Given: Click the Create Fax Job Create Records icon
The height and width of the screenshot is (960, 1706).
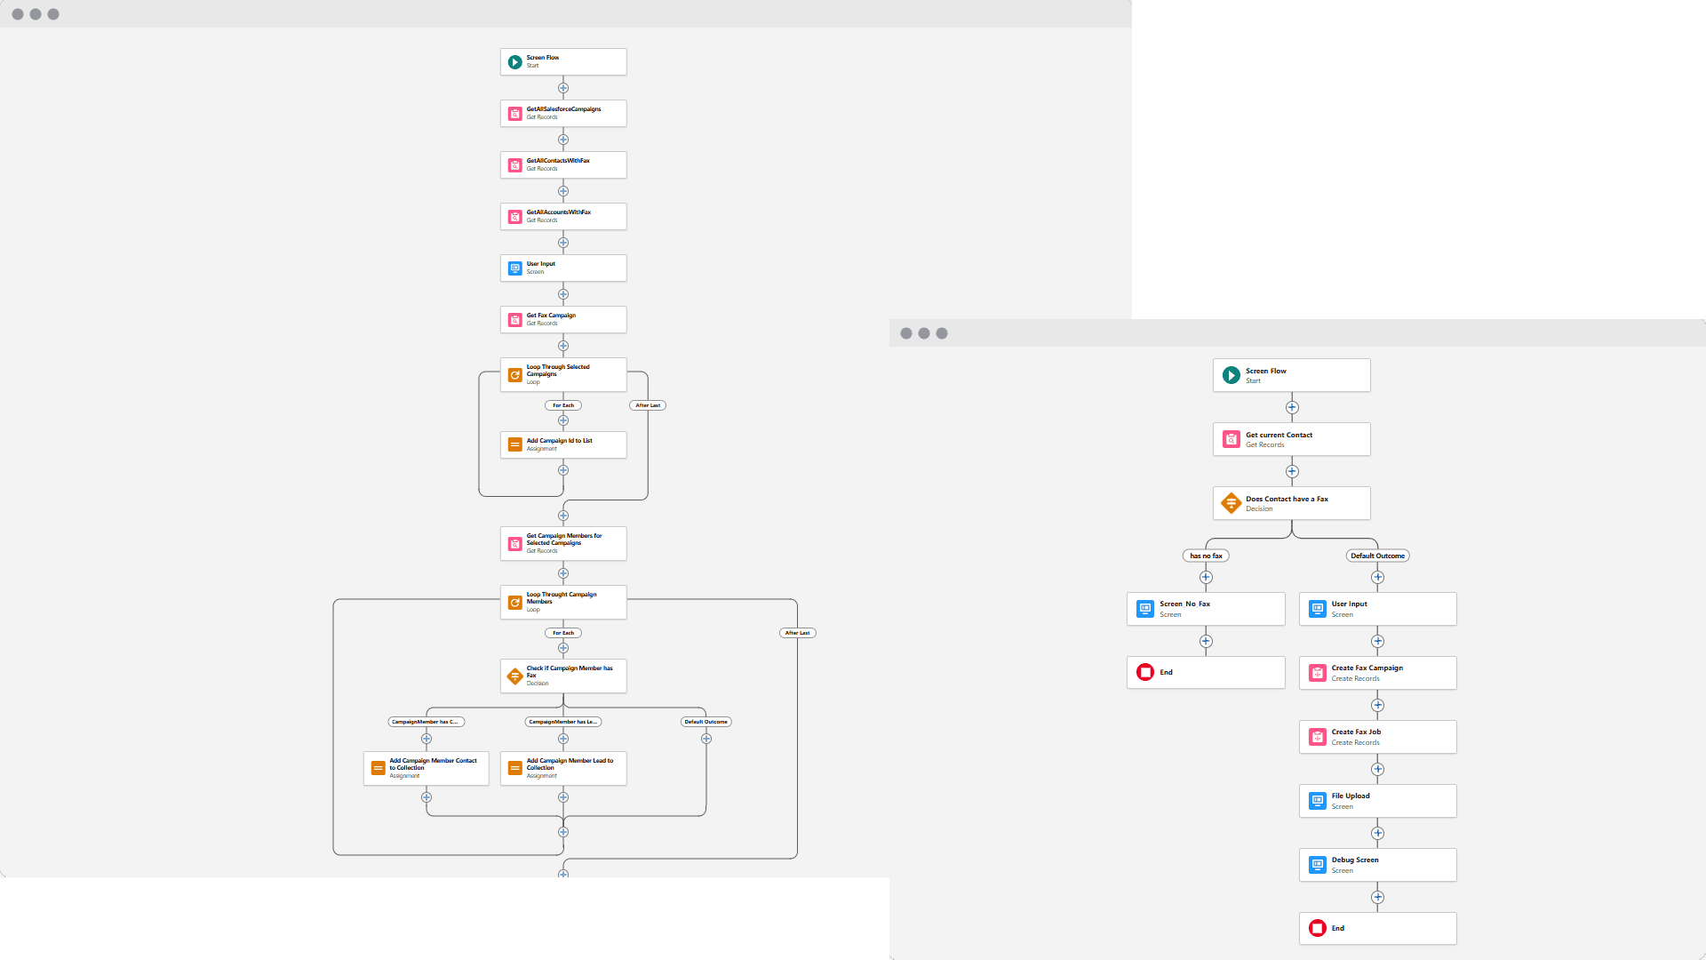Looking at the screenshot, I should 1318,737.
